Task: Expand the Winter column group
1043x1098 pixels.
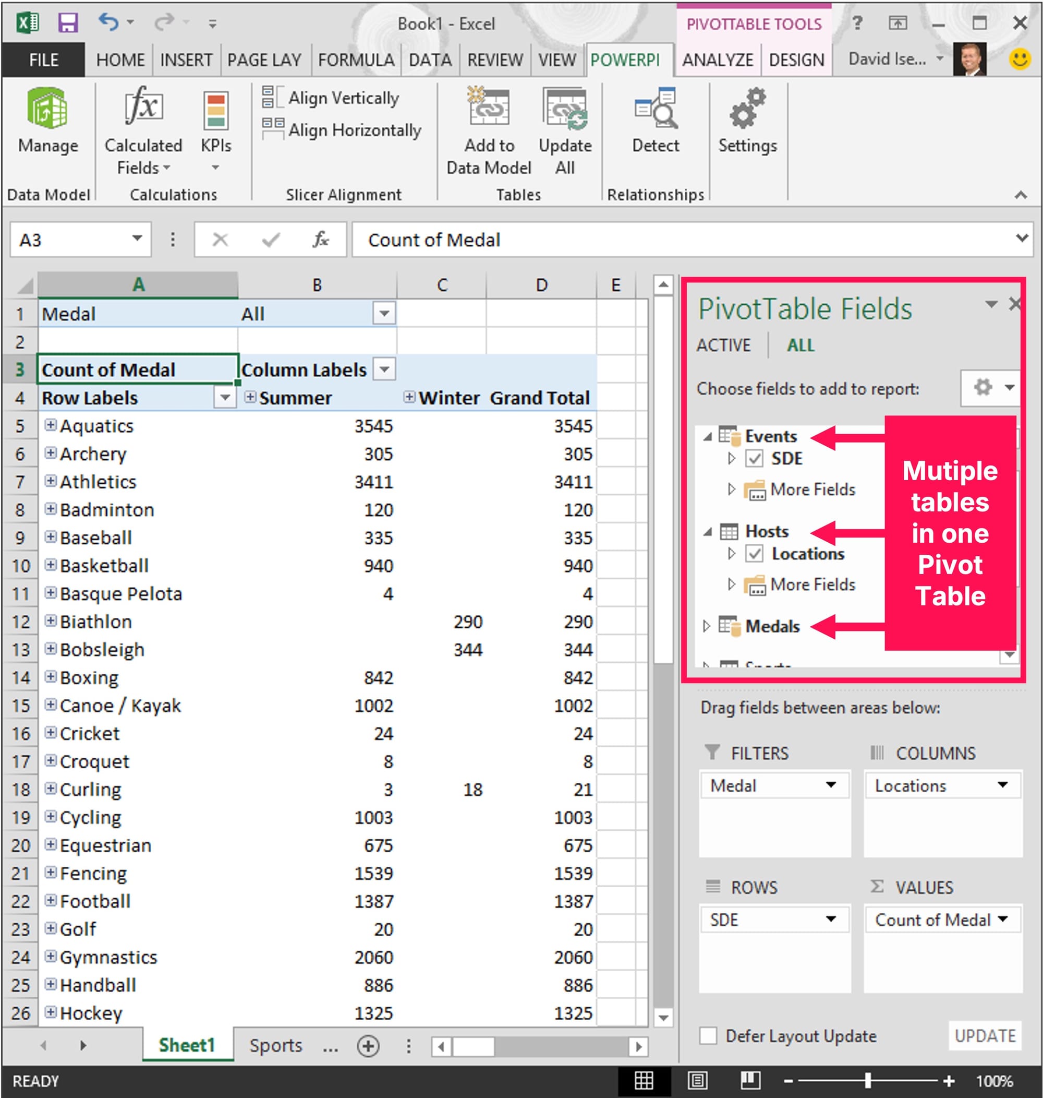Action: pyautogui.click(x=409, y=397)
